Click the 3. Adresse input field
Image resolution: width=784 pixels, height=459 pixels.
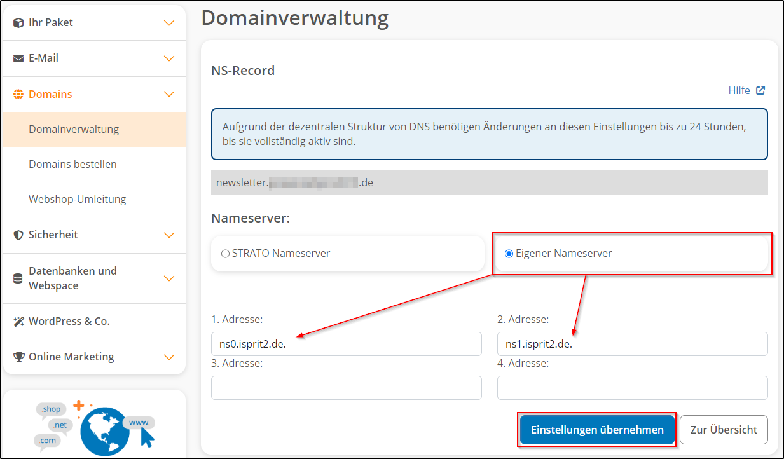pyautogui.click(x=346, y=388)
